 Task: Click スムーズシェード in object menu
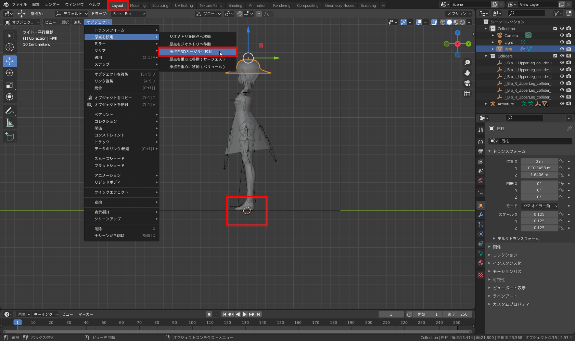110,159
